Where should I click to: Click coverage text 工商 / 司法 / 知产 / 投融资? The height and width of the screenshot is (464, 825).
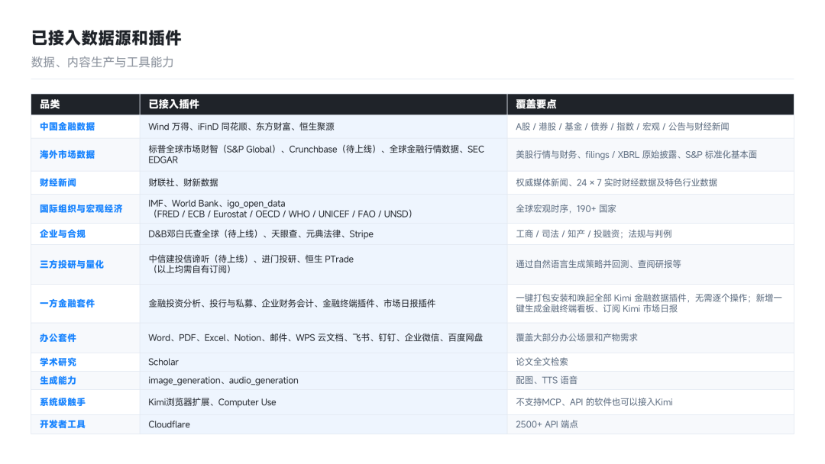click(x=594, y=234)
